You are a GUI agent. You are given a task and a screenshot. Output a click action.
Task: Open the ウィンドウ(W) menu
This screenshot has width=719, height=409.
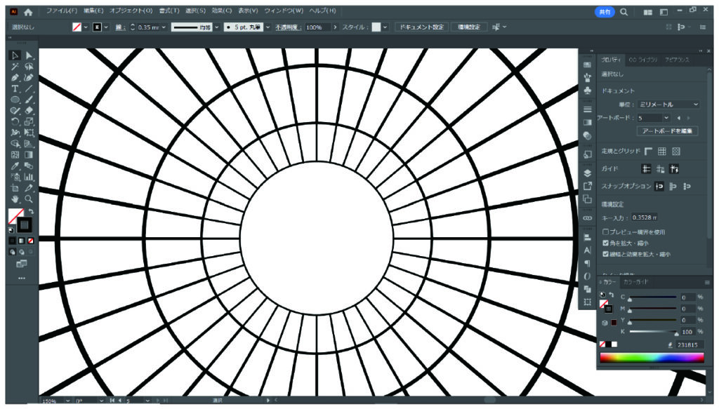(283, 11)
